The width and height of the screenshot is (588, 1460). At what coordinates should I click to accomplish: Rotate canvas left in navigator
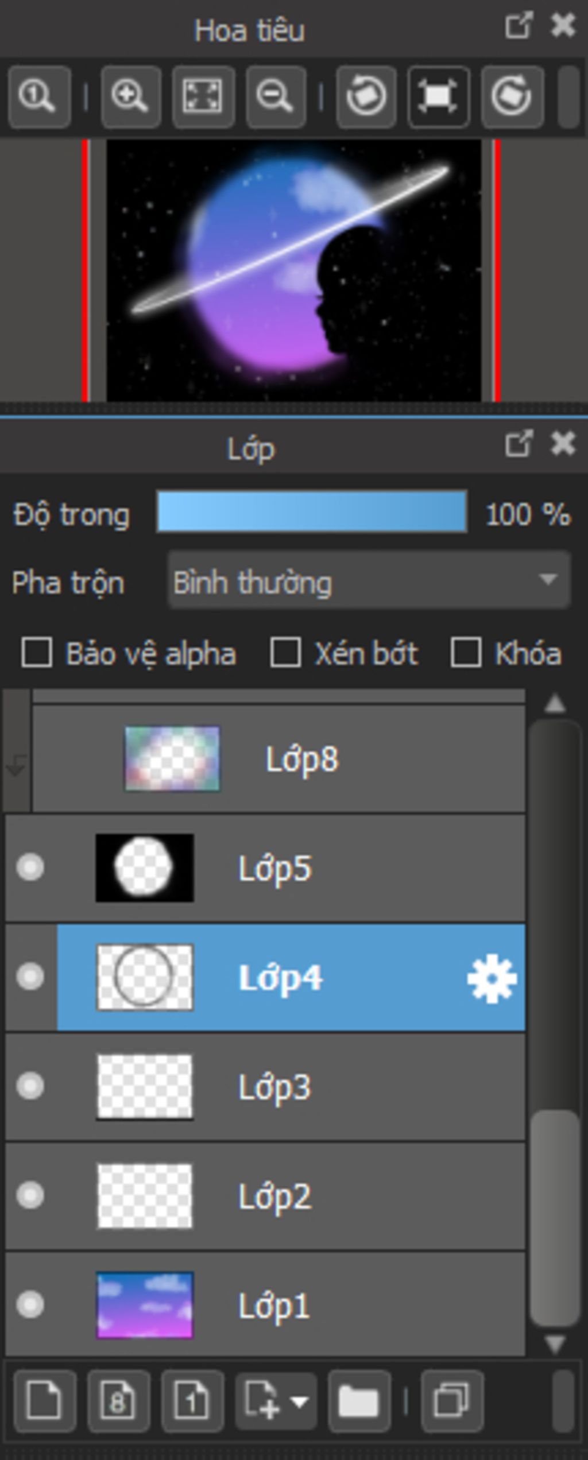click(366, 96)
